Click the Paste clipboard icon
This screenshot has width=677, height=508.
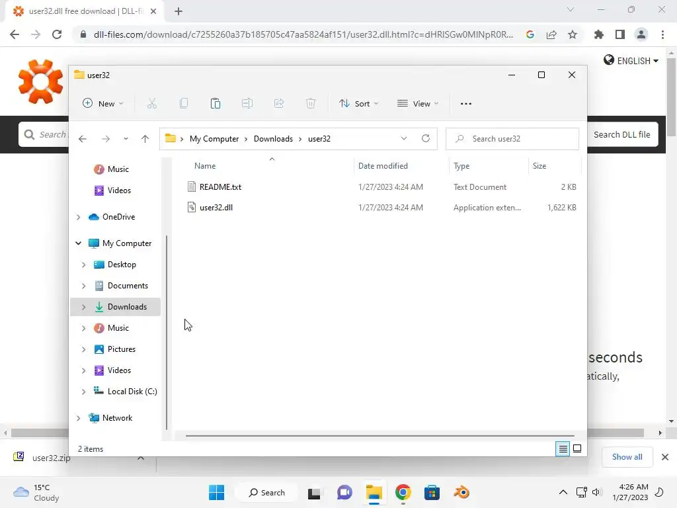(215, 104)
